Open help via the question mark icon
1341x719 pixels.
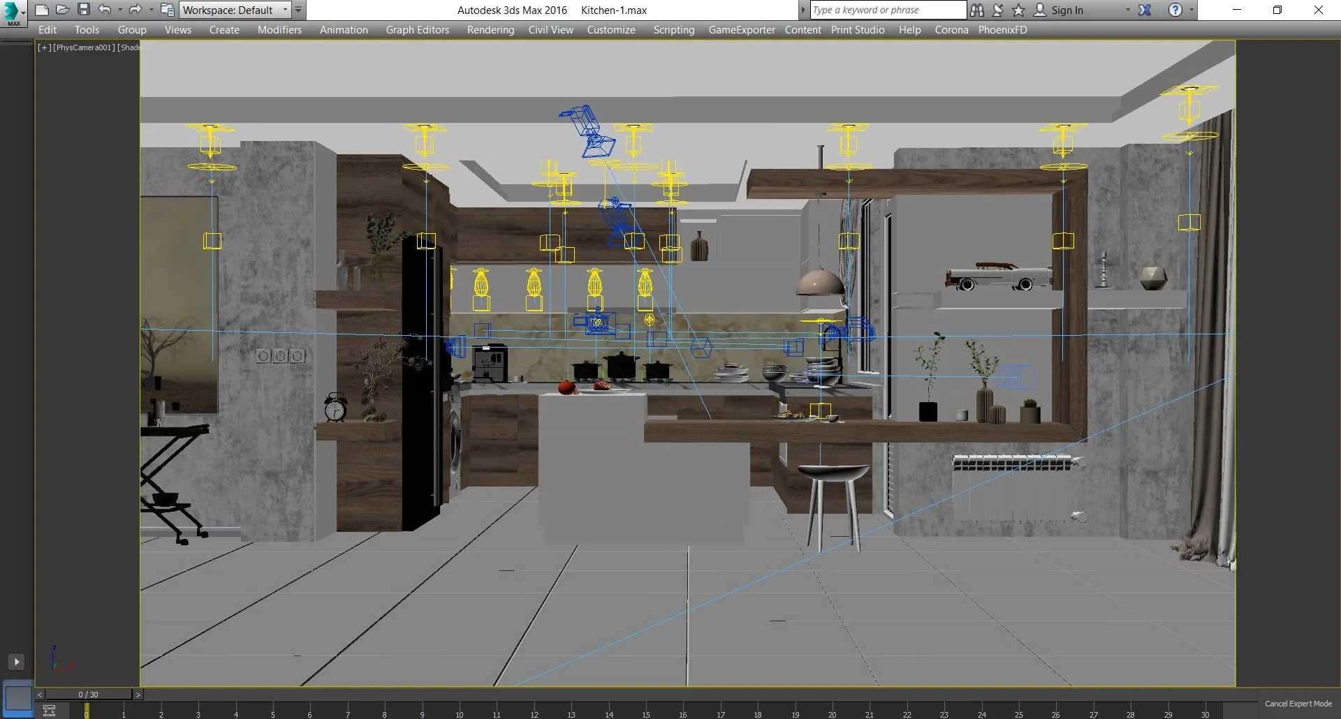click(1178, 10)
